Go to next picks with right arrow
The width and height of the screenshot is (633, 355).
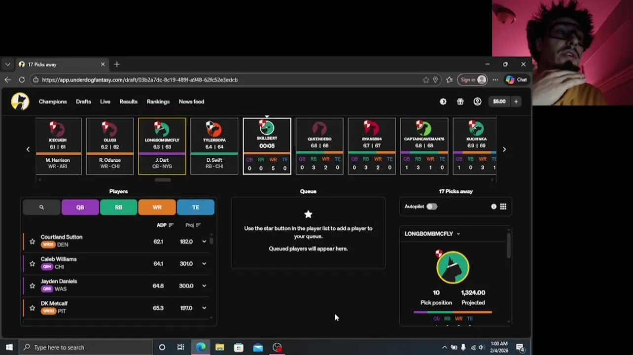pos(504,149)
